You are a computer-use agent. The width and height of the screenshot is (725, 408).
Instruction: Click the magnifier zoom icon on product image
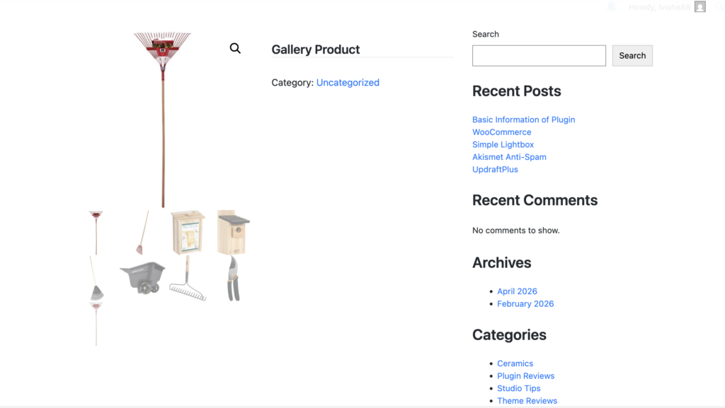tap(235, 48)
